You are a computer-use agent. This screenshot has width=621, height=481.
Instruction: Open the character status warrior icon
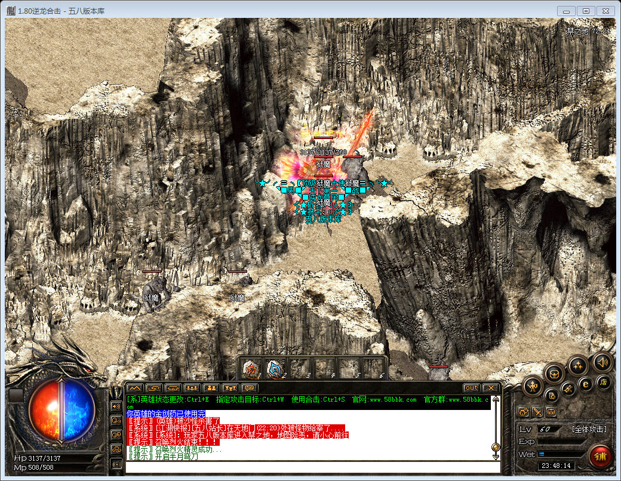click(532, 386)
